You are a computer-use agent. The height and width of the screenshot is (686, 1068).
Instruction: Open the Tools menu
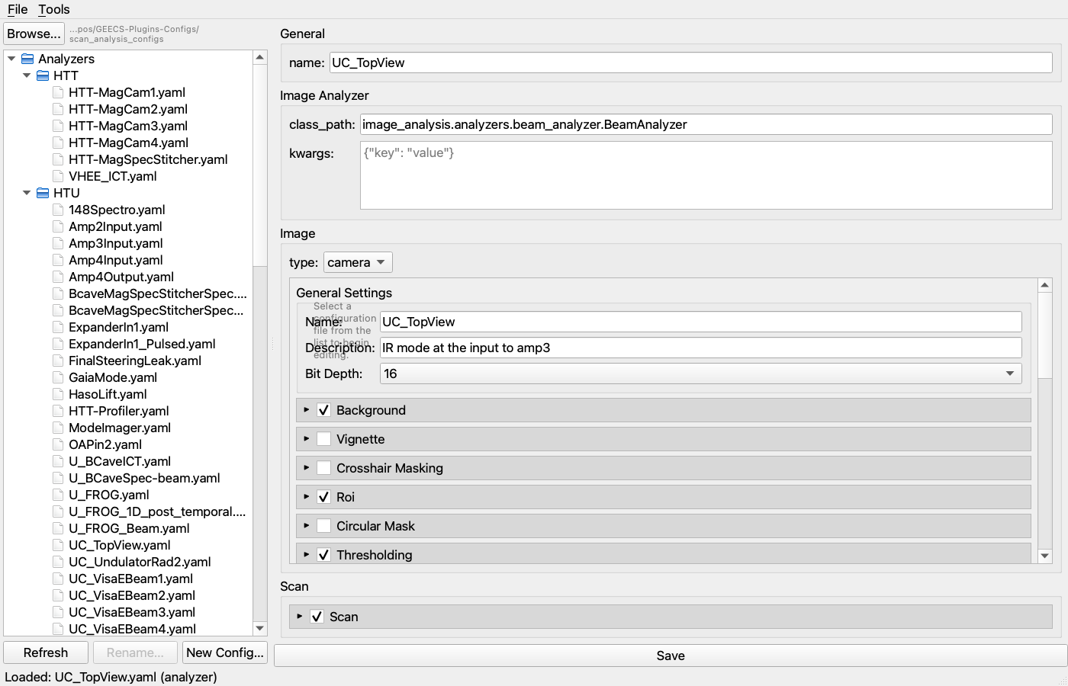[53, 9]
